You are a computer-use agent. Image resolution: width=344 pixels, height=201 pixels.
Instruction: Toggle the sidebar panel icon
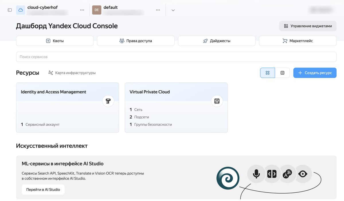tap(10, 10)
